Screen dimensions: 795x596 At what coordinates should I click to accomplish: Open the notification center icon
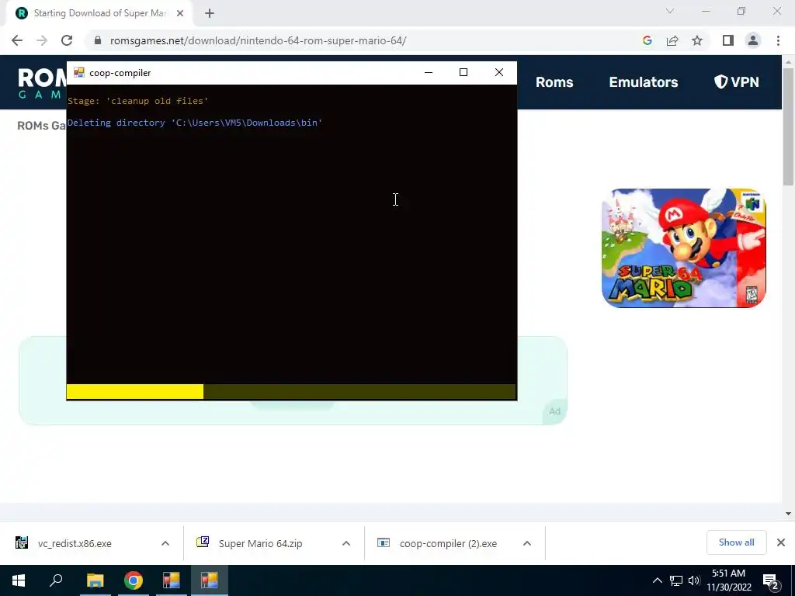click(771, 580)
